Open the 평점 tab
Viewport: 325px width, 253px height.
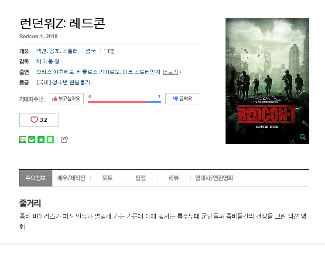[140, 178]
